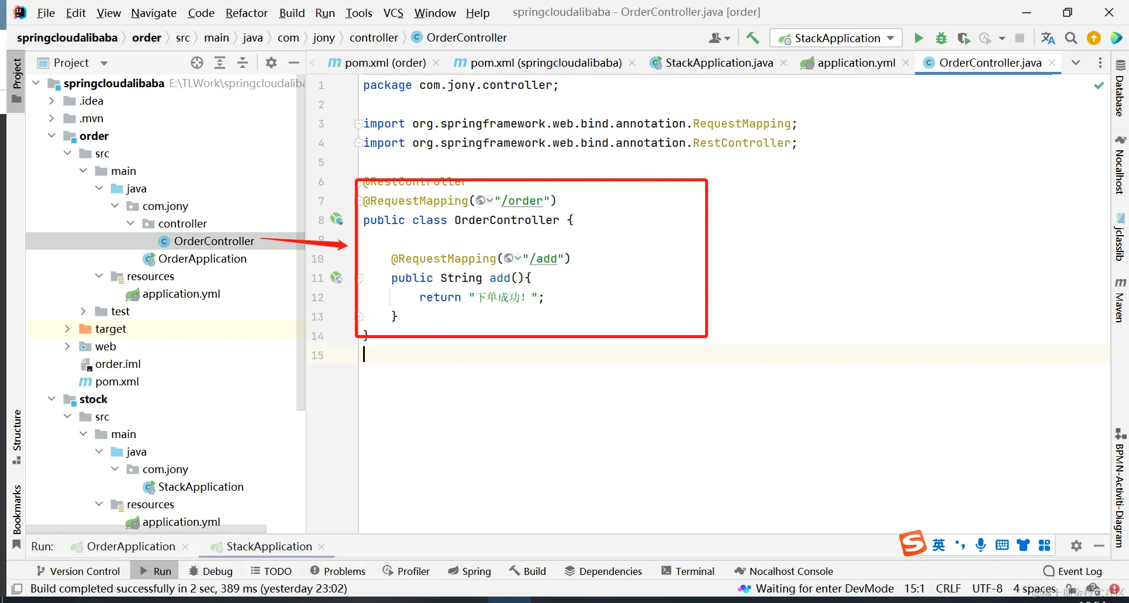1129x603 pixels.
Task: Switch to StackApplication.java editor tab
Action: (x=719, y=63)
